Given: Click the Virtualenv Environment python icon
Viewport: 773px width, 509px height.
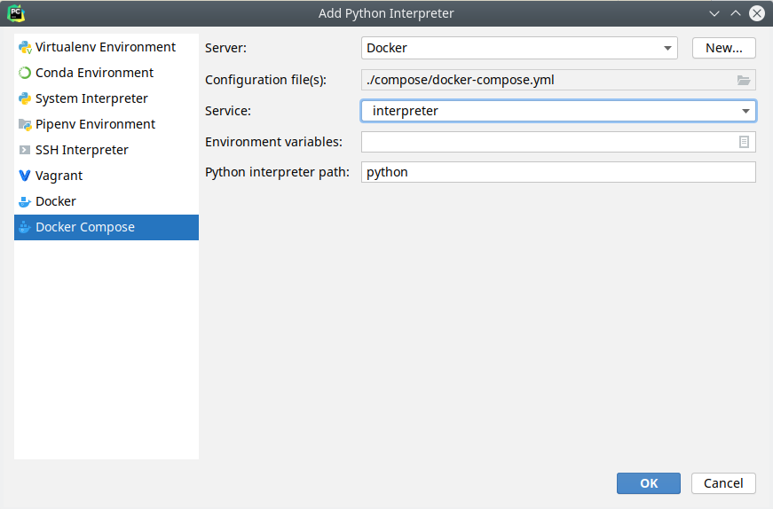Looking at the screenshot, I should pos(25,47).
